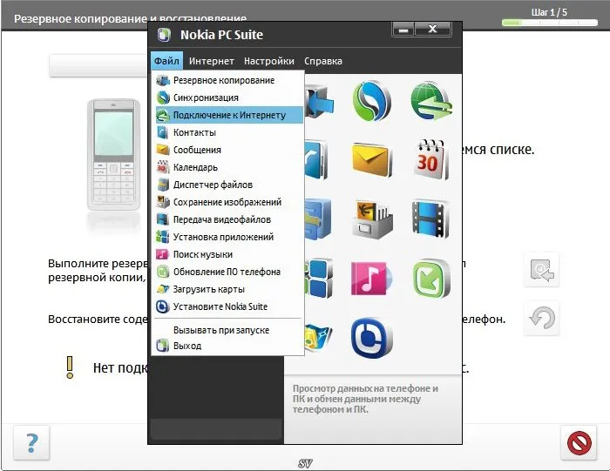Choose Сообщения menu item
Image resolution: width=610 pixels, height=471 pixels.
point(229,150)
